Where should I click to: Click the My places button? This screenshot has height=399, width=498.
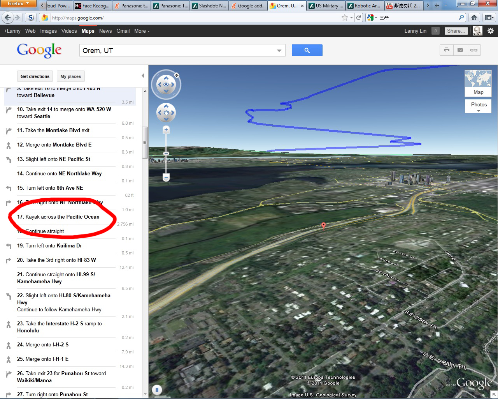click(x=71, y=76)
